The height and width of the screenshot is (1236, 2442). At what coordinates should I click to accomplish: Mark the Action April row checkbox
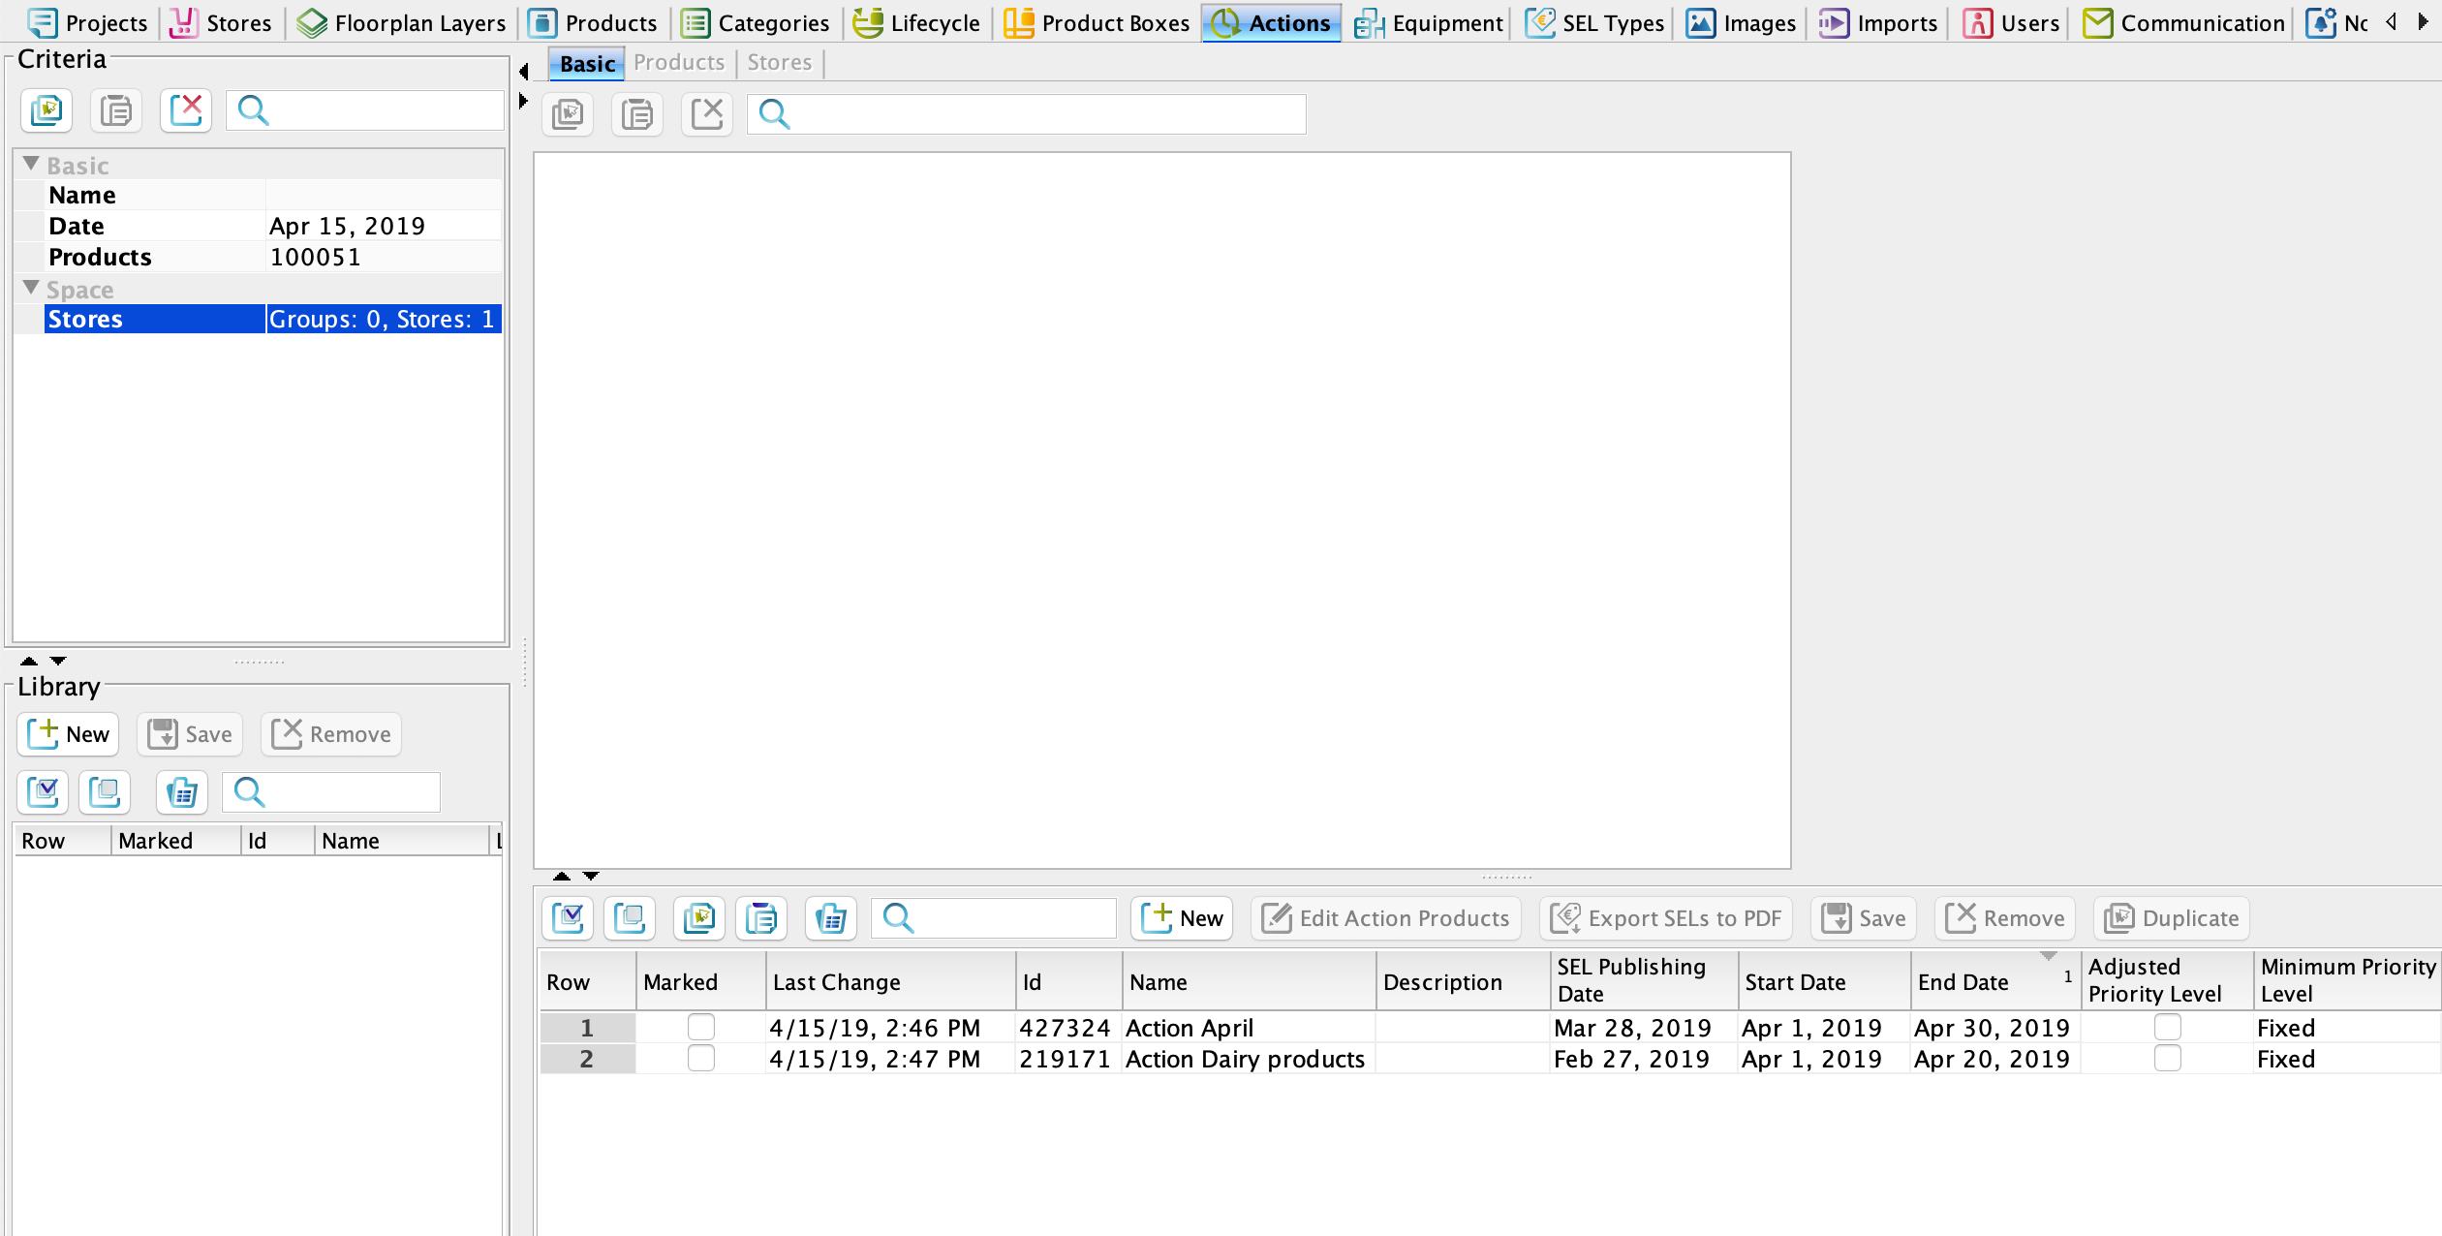(700, 1027)
